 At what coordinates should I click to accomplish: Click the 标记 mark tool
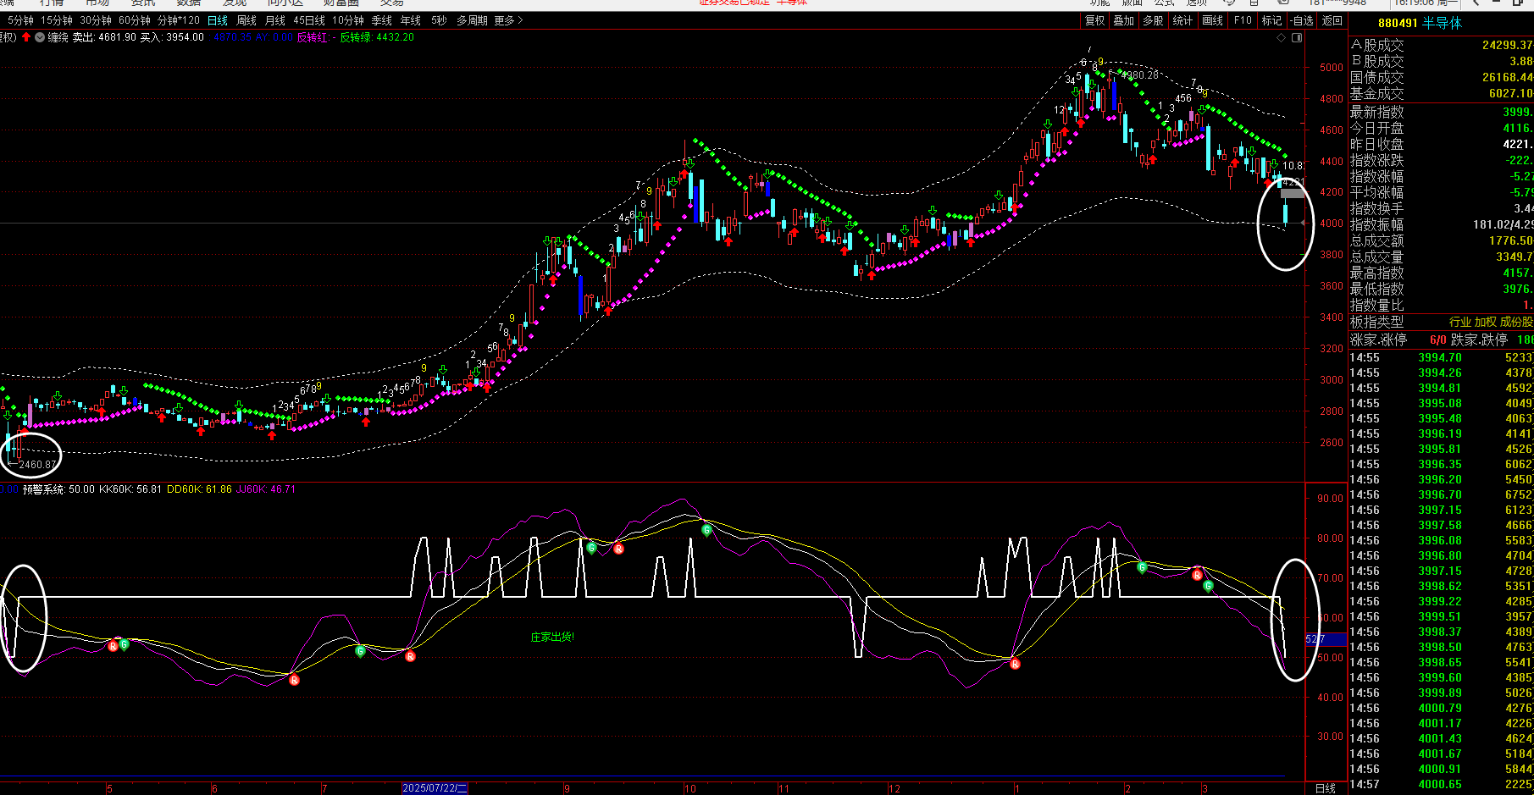coord(1271,20)
